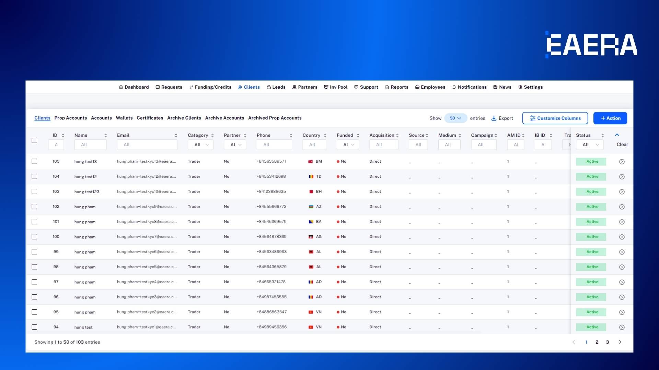
Task: Collapse filter row with up chevron
Action: tap(617, 135)
